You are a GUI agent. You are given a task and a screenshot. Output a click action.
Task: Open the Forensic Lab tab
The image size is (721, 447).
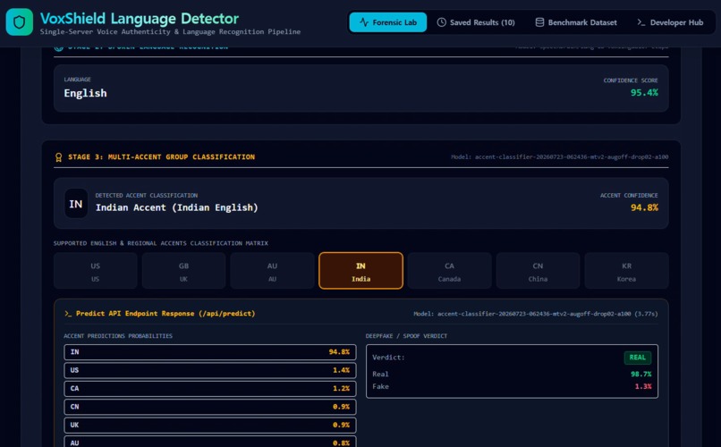(387, 22)
